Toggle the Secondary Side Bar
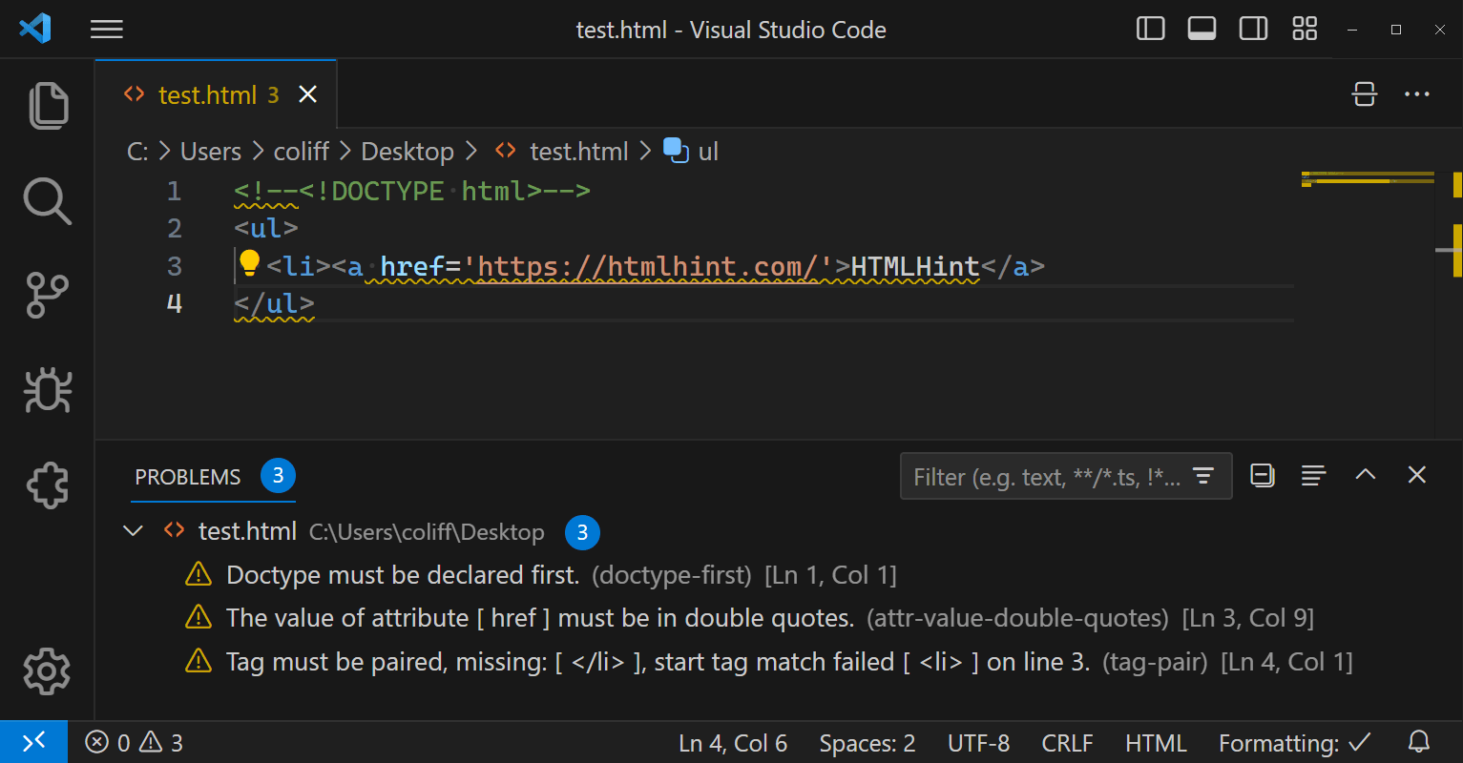This screenshot has width=1463, height=763. pos(1253,29)
